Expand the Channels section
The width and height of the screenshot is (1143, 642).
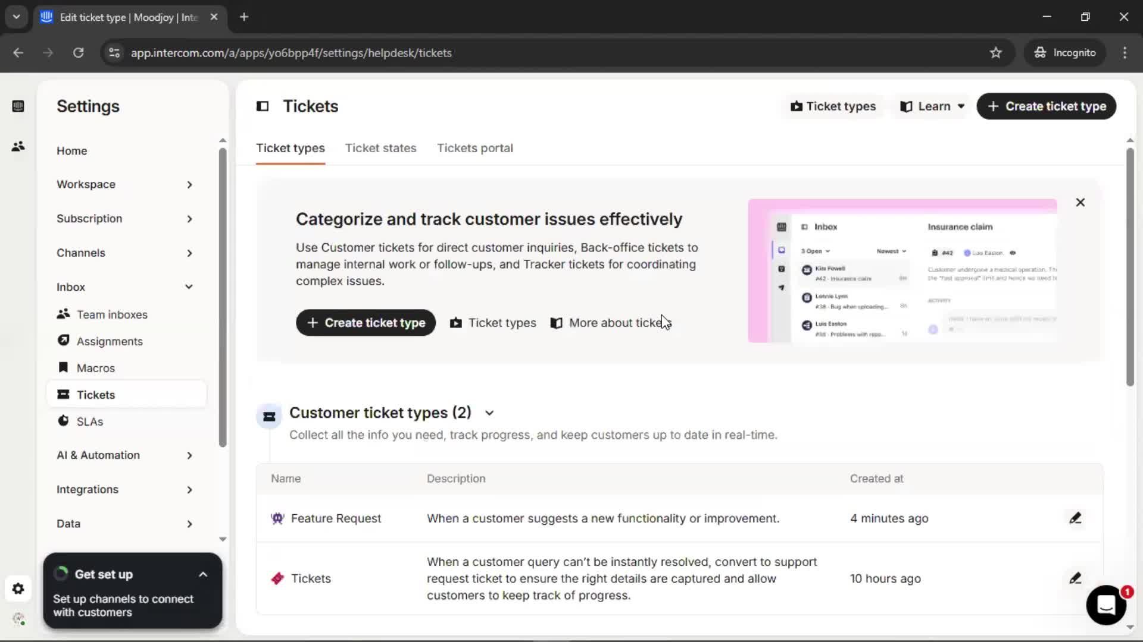click(125, 253)
